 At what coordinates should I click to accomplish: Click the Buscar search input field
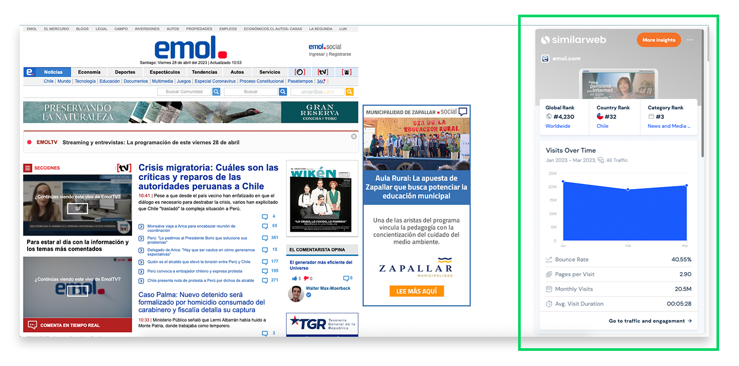[251, 92]
